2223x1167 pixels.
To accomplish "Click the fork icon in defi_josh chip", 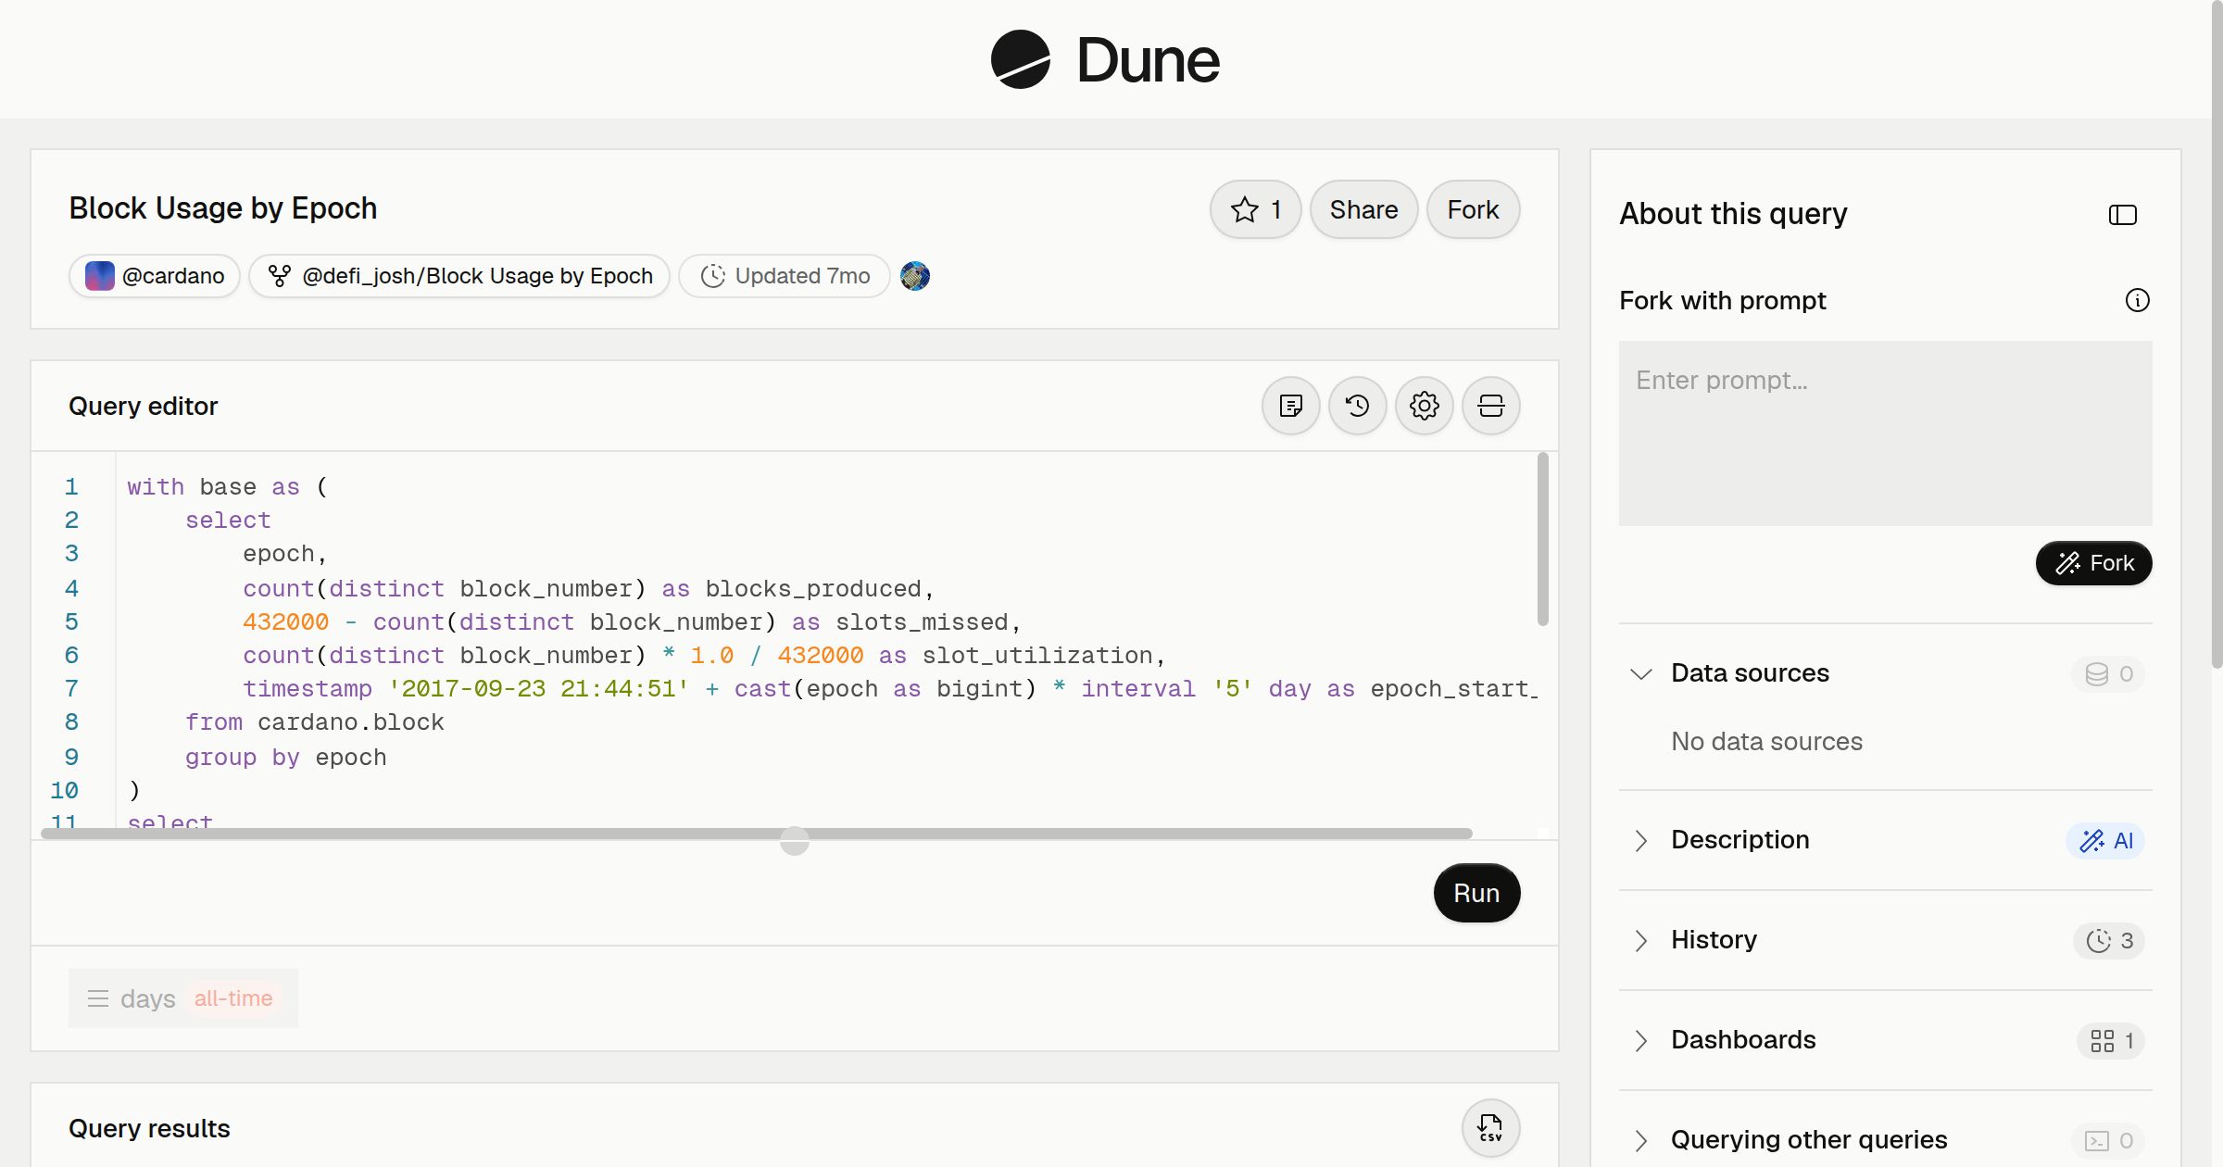I will click(x=279, y=276).
